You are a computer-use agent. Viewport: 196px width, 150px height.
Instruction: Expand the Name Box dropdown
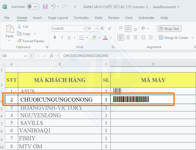click(26, 56)
